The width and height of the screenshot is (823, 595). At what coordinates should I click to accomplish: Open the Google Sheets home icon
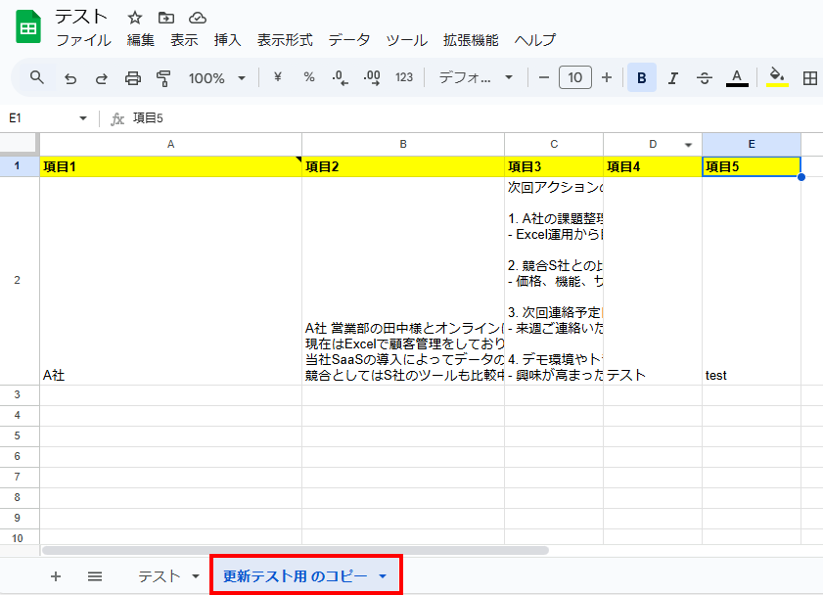pos(28,26)
